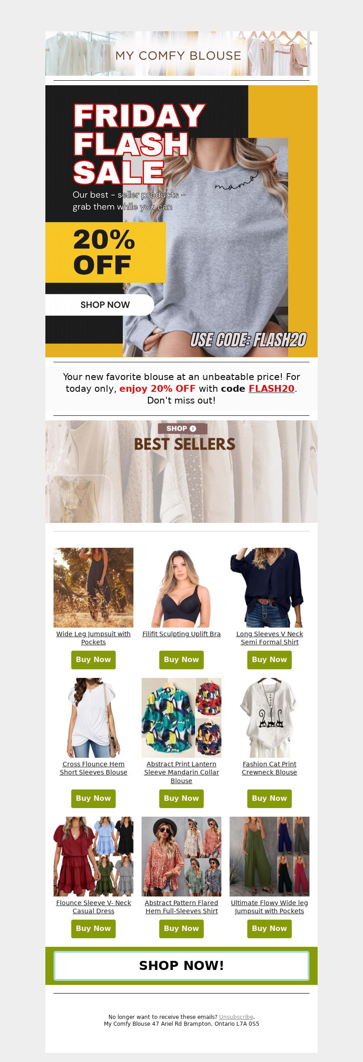Click Buy Now under Abstract Pattern Flared Shirt
363x1062 pixels.
(x=181, y=929)
